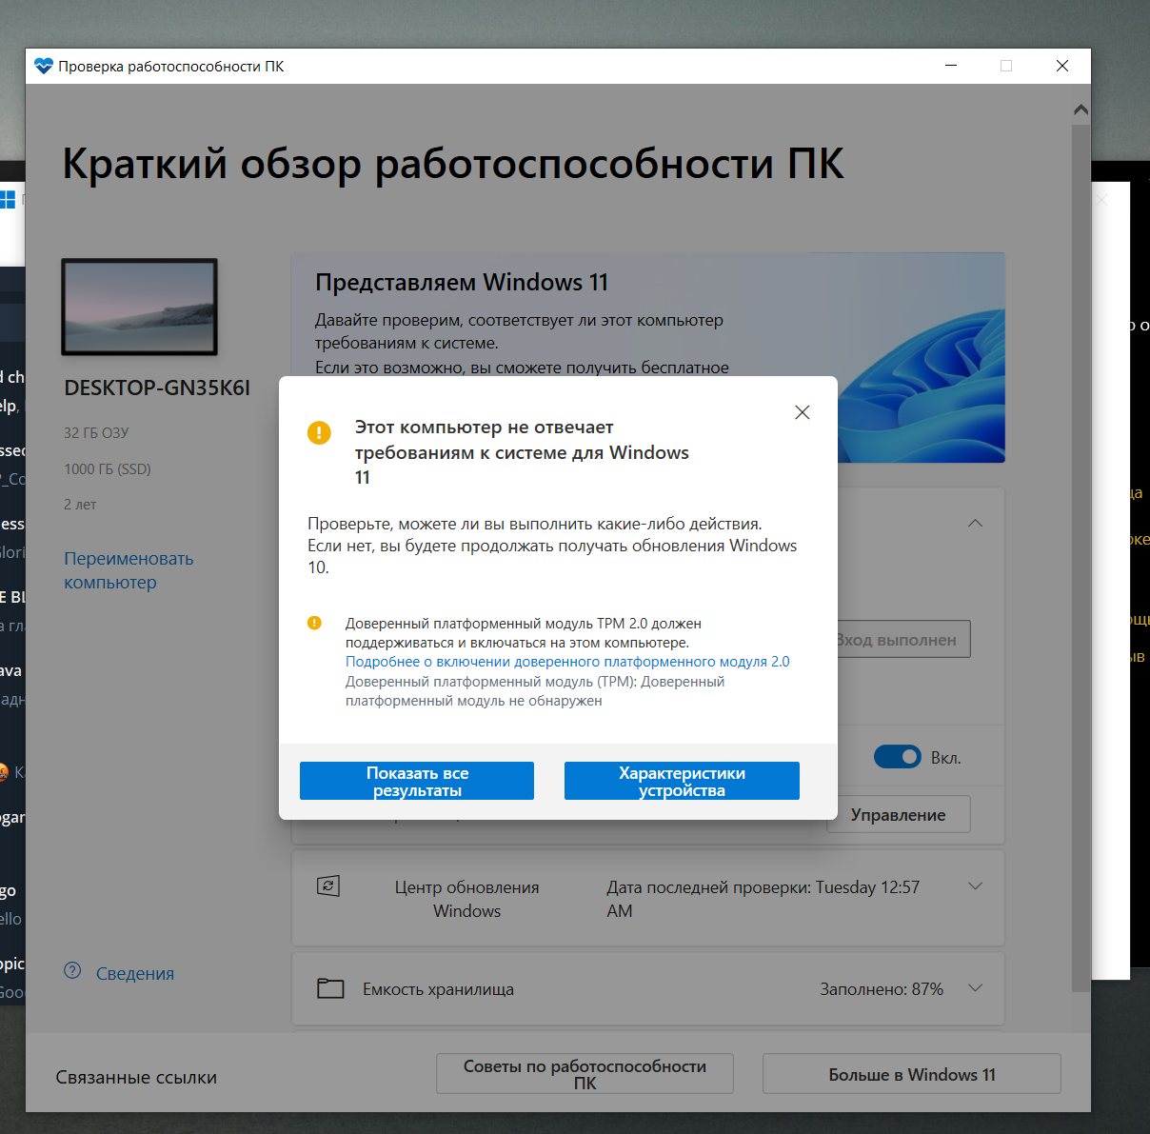Open the link about enabling TPM 2.0
Viewport: 1150px width, 1134px height.
pyautogui.click(x=567, y=662)
